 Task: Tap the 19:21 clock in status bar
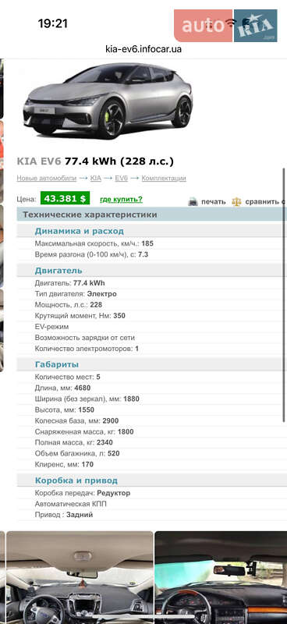(52, 23)
